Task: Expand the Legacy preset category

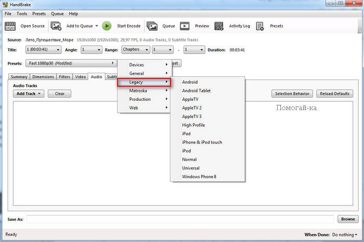Action: [145, 82]
